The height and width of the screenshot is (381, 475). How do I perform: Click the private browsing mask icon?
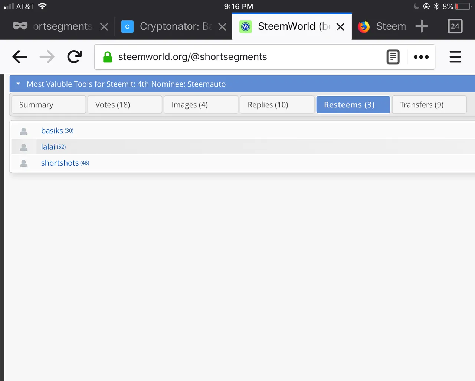pos(20,26)
